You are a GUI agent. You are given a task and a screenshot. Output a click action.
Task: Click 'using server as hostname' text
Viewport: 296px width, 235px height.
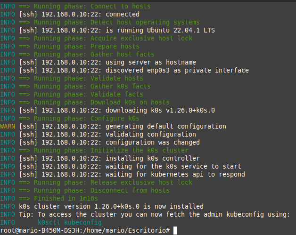point(151,63)
